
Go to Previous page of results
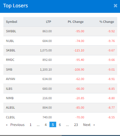point(15,125)
